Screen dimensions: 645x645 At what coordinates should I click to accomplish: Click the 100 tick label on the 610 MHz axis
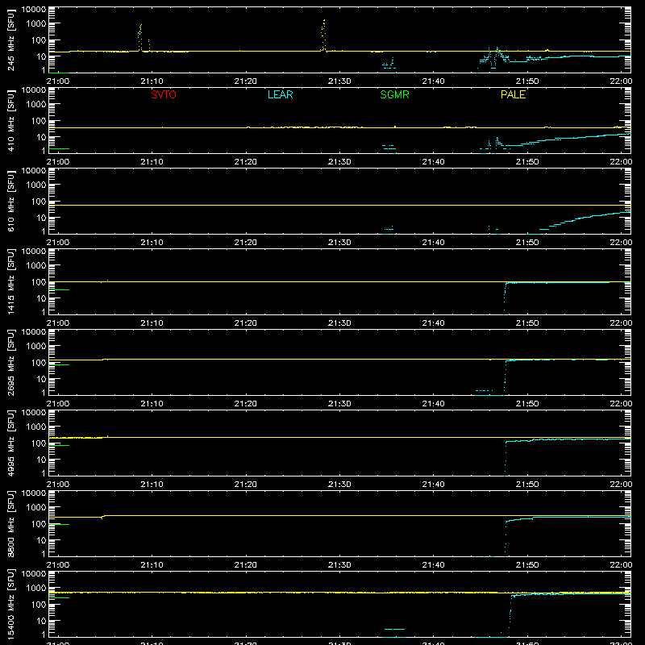pos(39,201)
